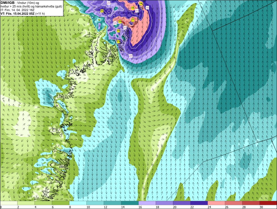Select the dark red swatch above 30 m/s
The image size is (277, 209).
(268, 203)
